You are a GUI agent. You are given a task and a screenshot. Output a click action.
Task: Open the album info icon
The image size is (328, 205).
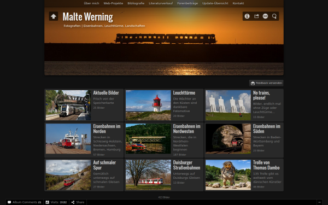[247, 16]
